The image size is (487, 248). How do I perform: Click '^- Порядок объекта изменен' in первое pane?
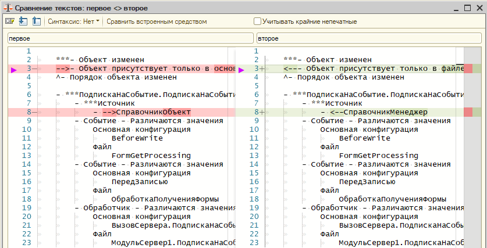[x=116, y=77]
